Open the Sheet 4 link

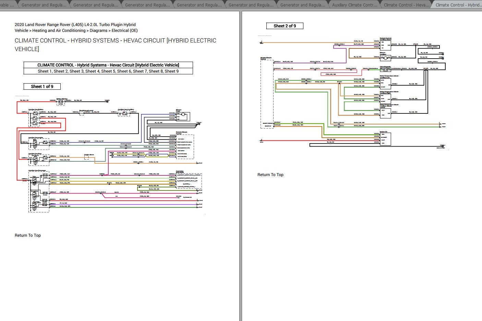pyautogui.click(x=92, y=71)
